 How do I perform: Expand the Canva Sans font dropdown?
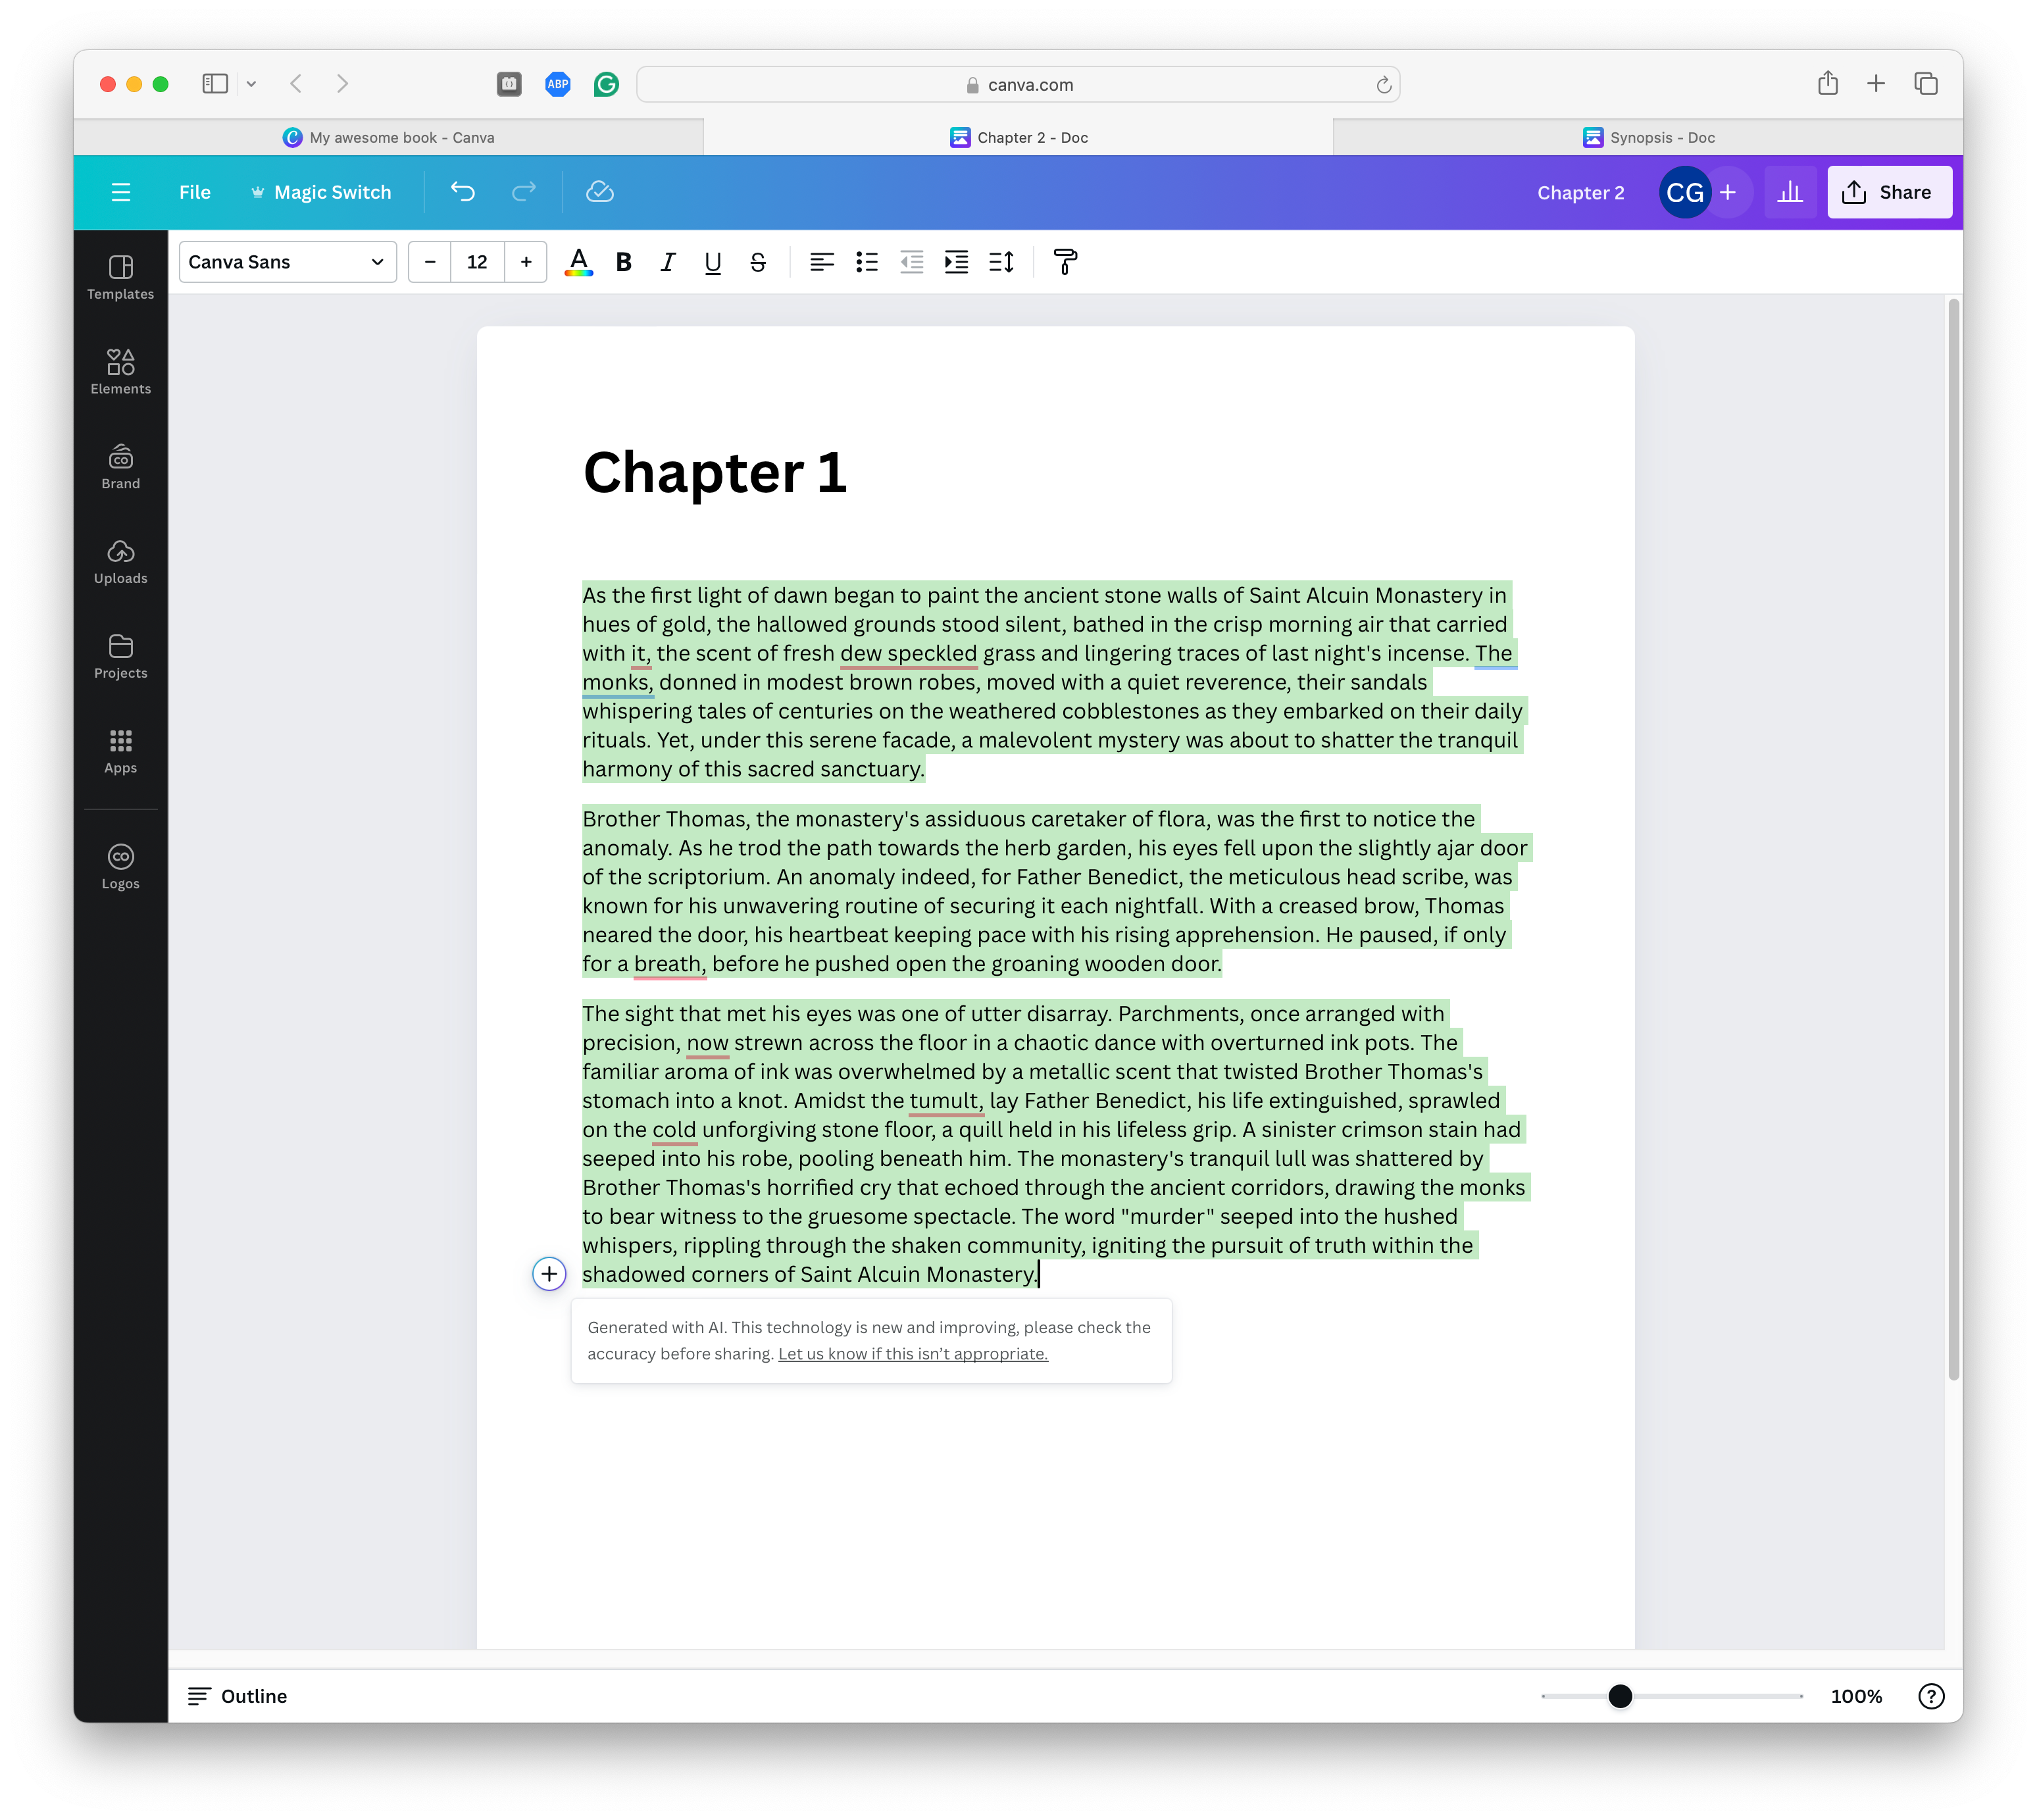point(287,262)
